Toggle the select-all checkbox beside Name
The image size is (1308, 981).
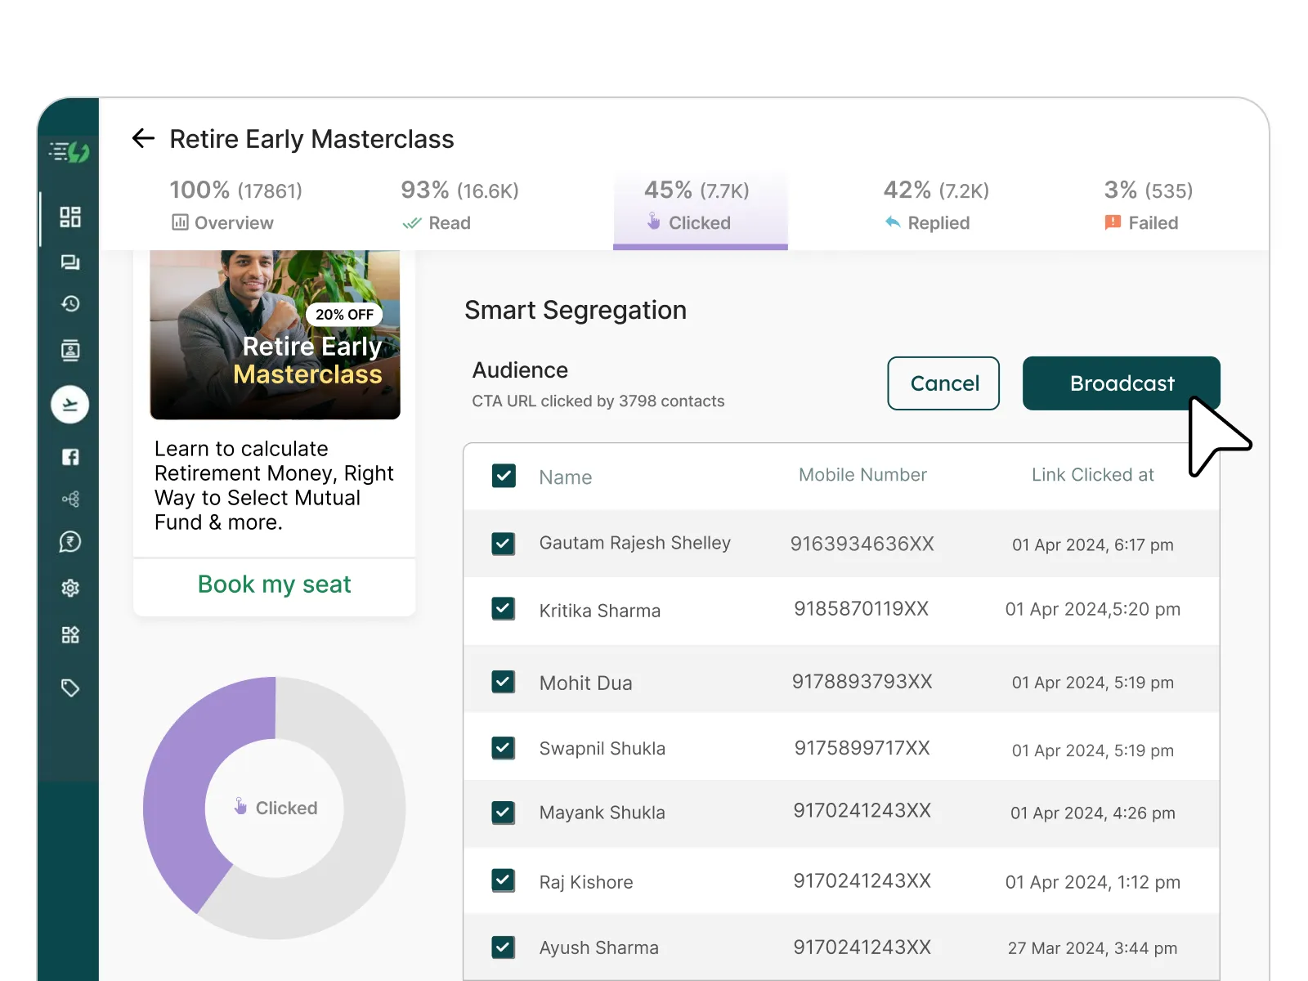504,476
